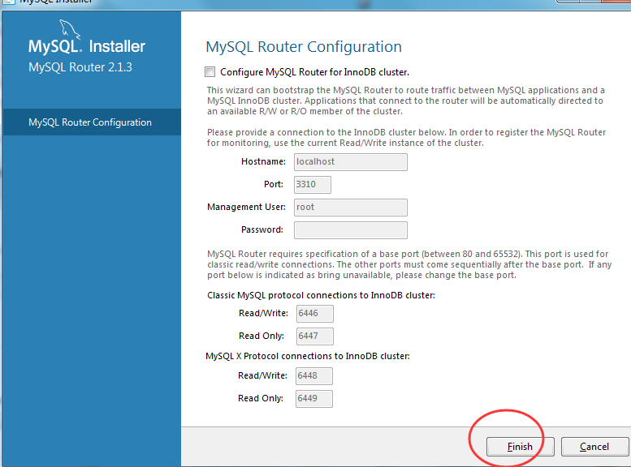Click the Cancel button
The image size is (631, 467).
594,447
